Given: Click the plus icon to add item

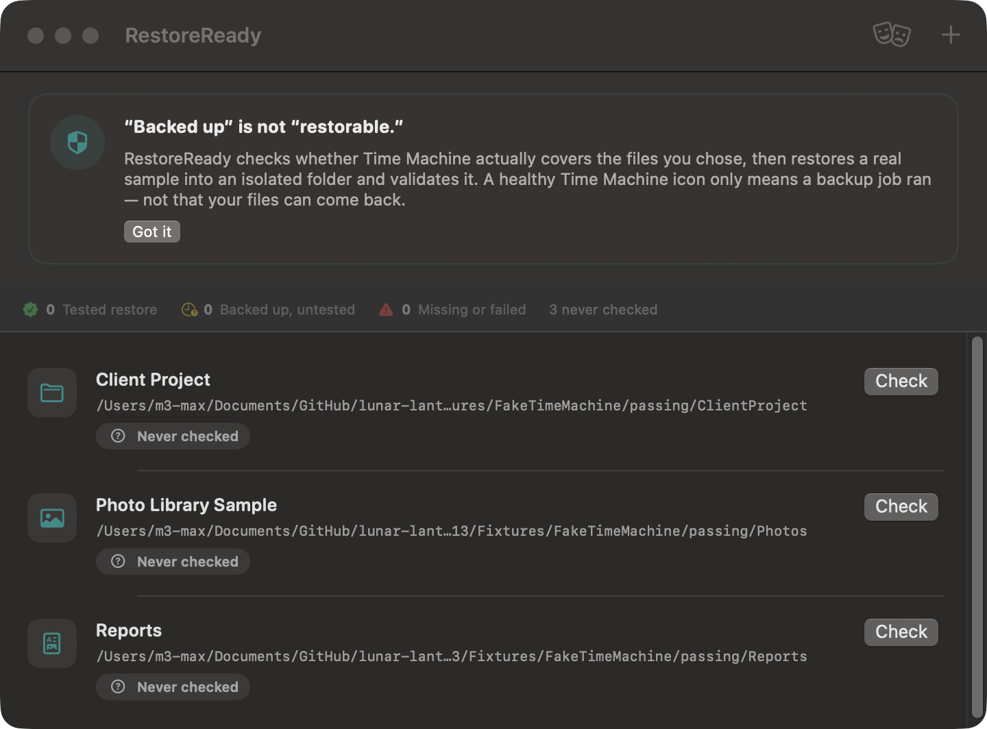Looking at the screenshot, I should tap(951, 35).
